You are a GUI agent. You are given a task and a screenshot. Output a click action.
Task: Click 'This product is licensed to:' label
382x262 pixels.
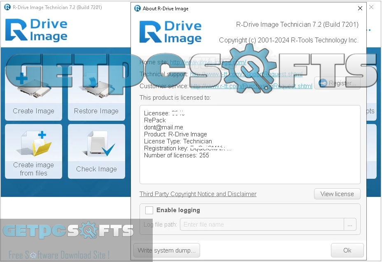pyautogui.click(x=175, y=98)
